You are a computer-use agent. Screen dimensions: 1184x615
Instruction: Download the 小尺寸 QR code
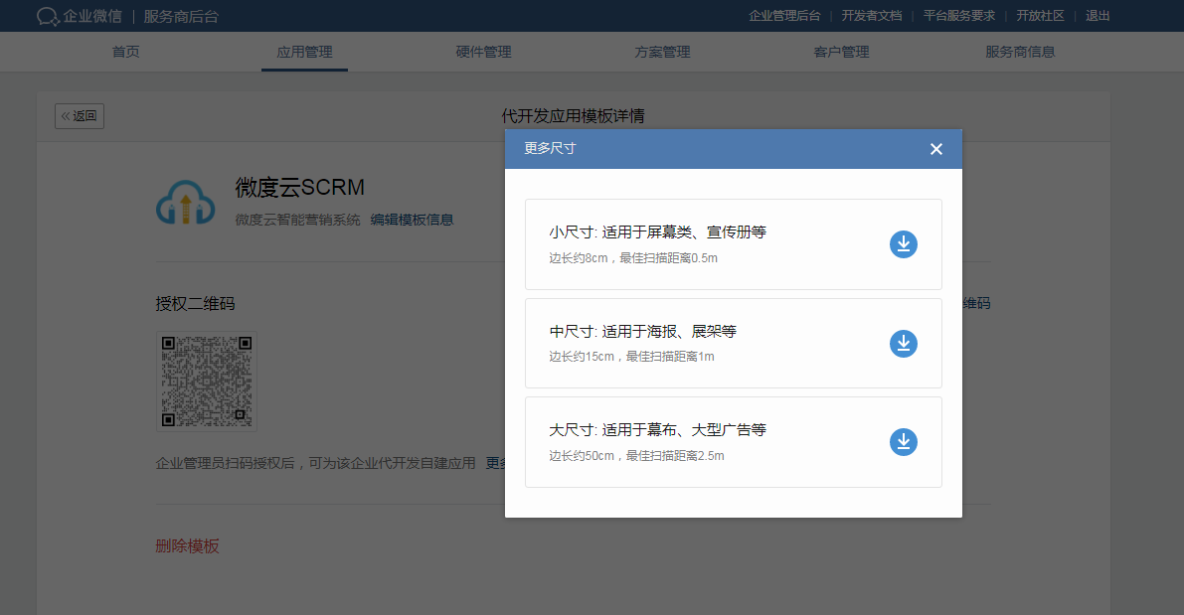click(903, 244)
